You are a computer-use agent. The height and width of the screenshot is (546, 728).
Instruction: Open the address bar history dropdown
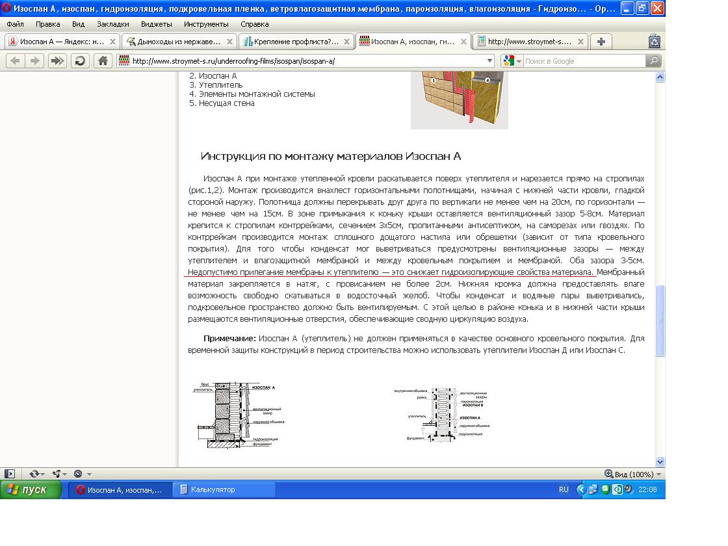coord(489,61)
